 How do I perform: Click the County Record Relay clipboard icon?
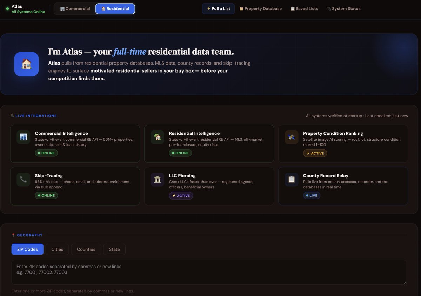pos(292,180)
